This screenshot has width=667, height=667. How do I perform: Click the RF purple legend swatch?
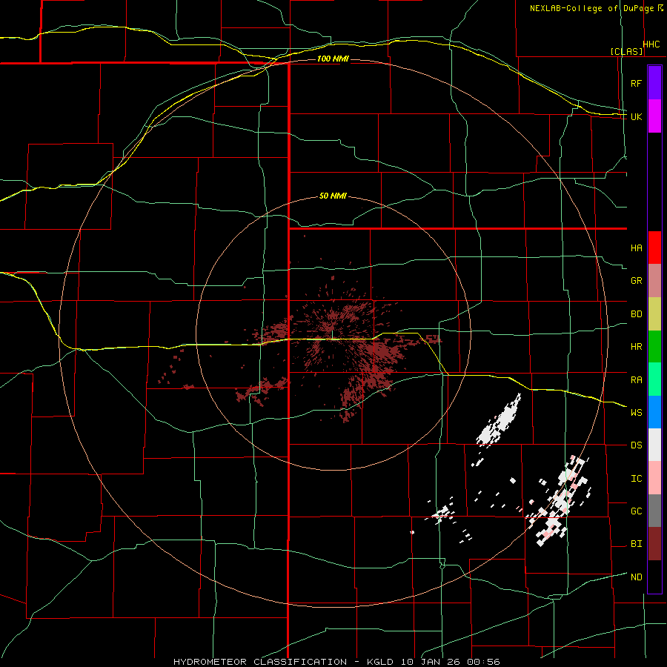(654, 83)
